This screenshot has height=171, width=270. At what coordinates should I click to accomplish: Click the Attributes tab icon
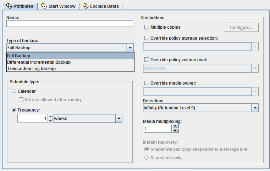coord(9,6)
